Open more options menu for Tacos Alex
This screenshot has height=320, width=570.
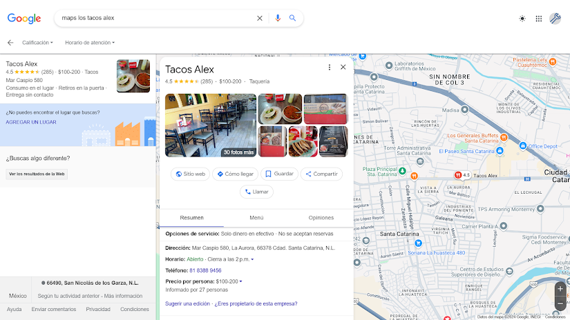point(330,67)
